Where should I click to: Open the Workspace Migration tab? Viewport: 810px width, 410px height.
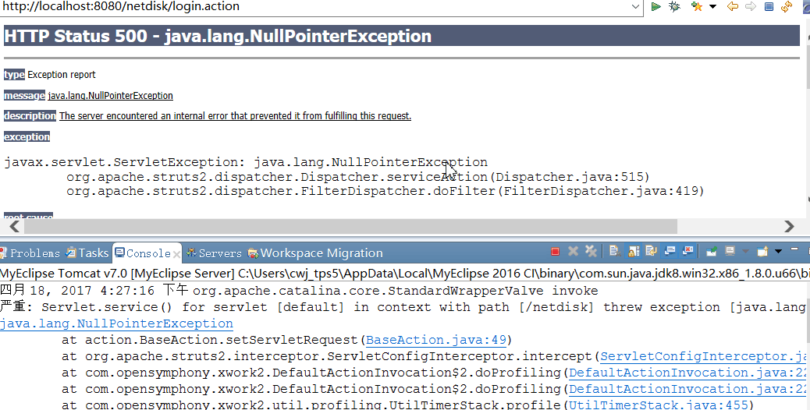tap(315, 253)
